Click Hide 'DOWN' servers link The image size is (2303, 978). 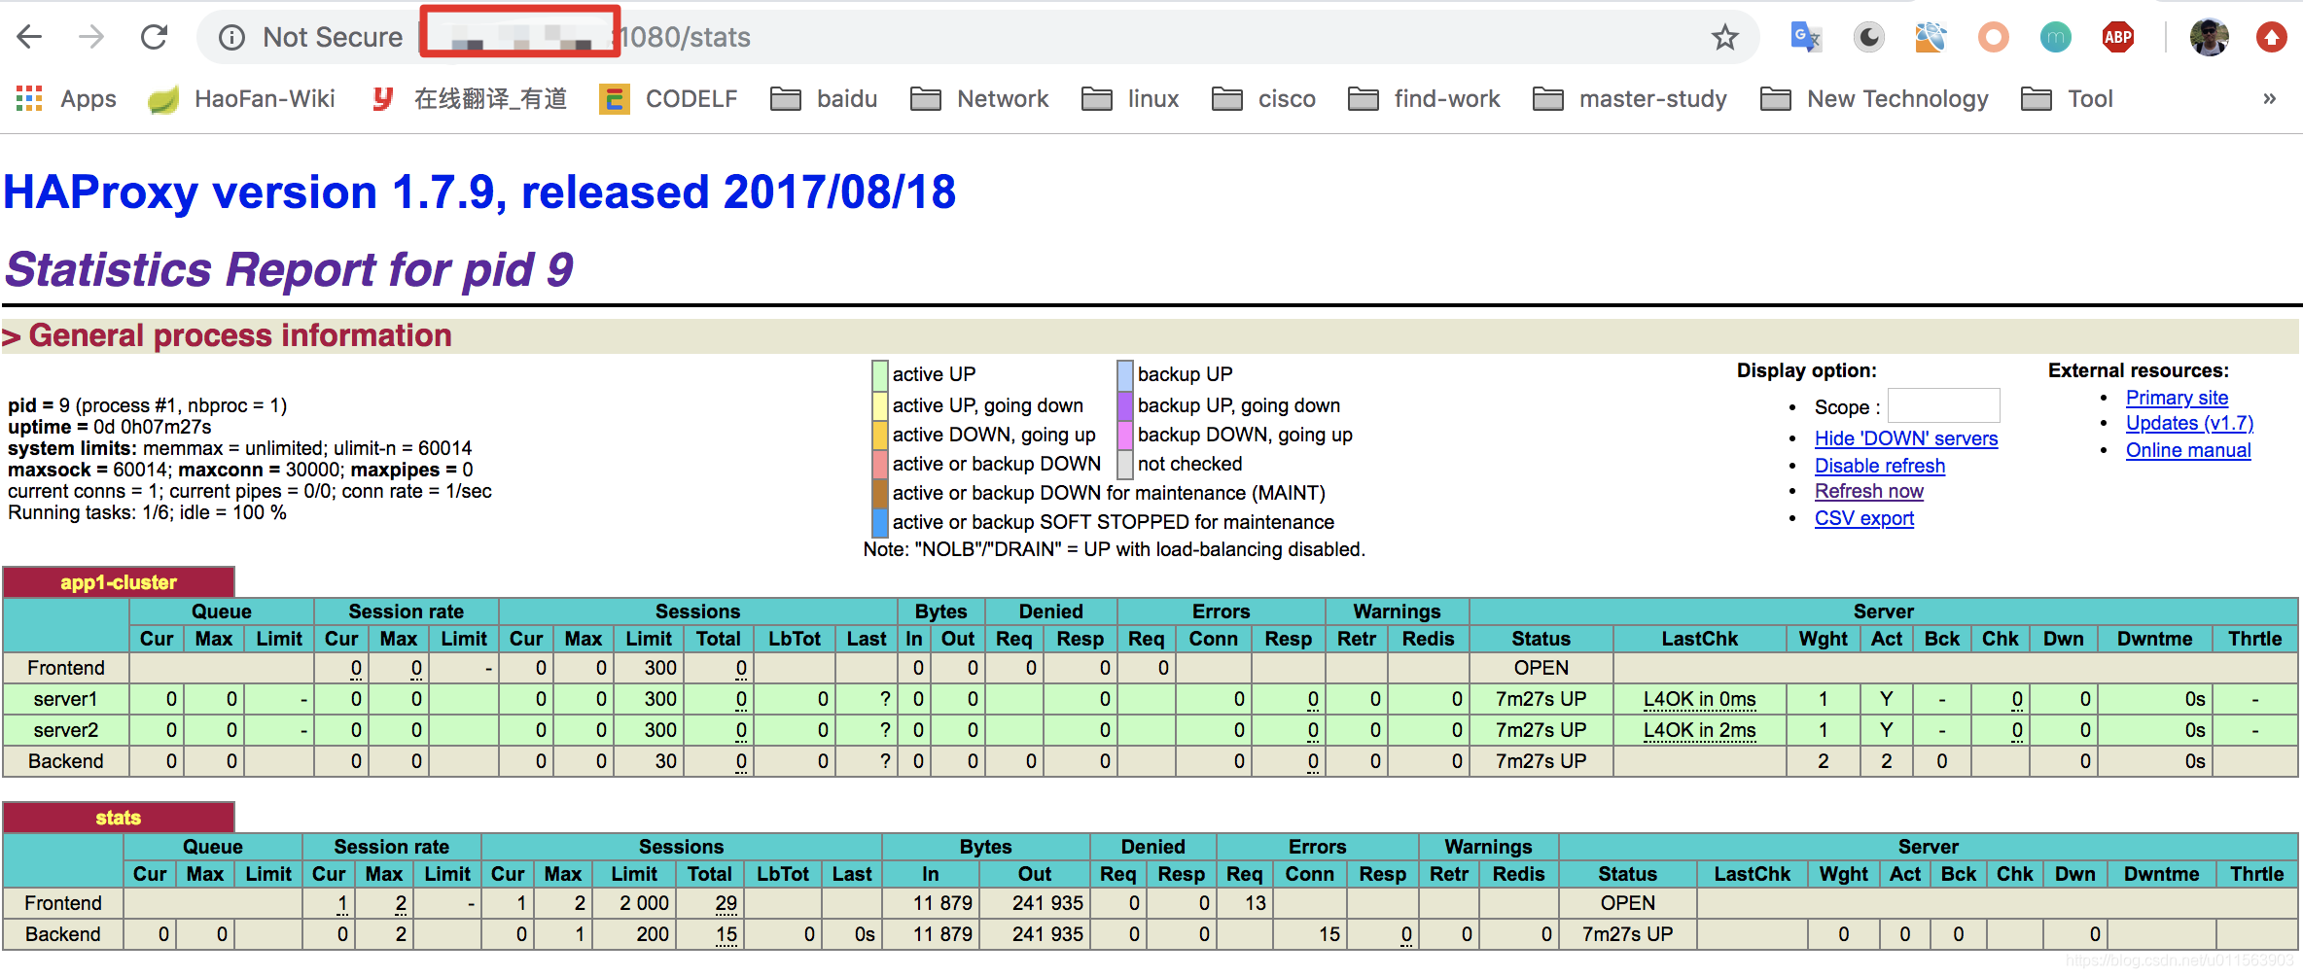[1906, 438]
